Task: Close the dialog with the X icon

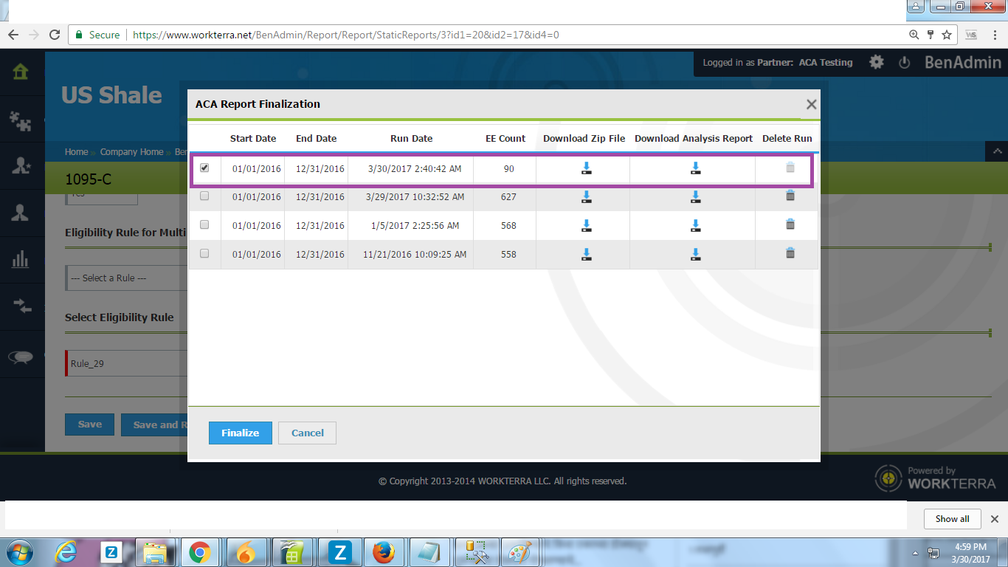Action: tap(811, 105)
